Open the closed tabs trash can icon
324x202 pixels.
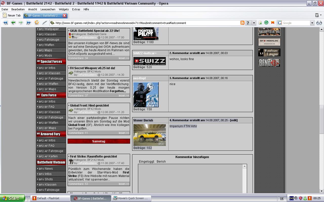pyautogui.click(x=317, y=15)
